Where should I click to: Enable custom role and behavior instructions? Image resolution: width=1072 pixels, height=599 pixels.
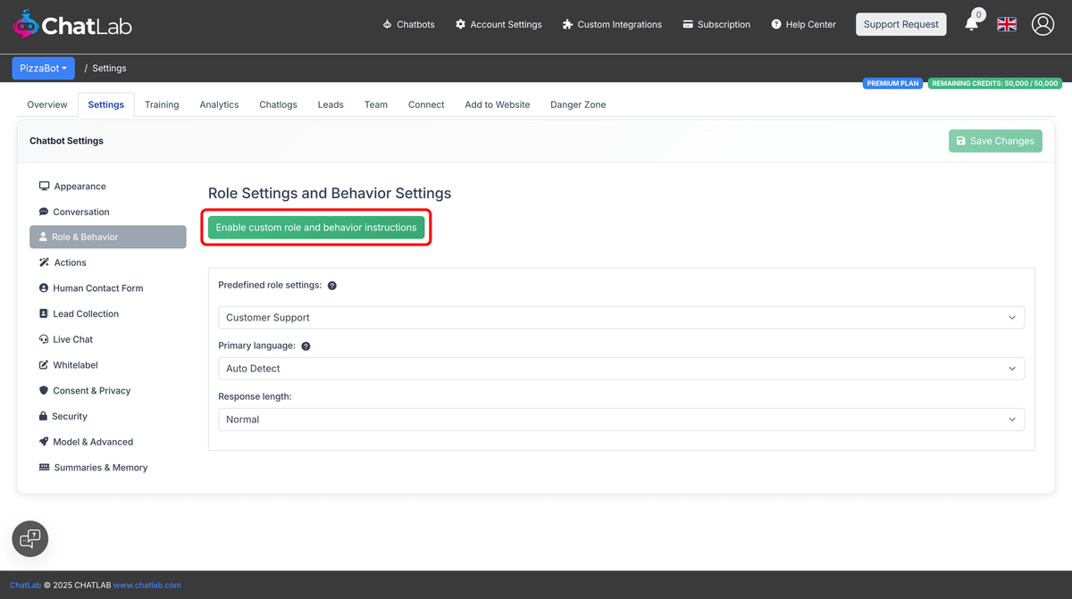tap(316, 227)
